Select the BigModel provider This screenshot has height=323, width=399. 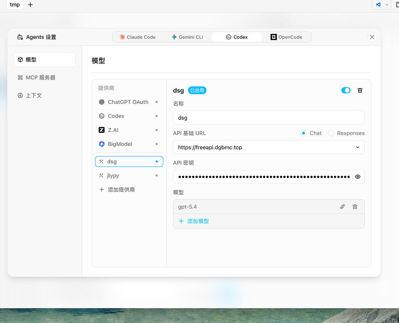coord(129,144)
